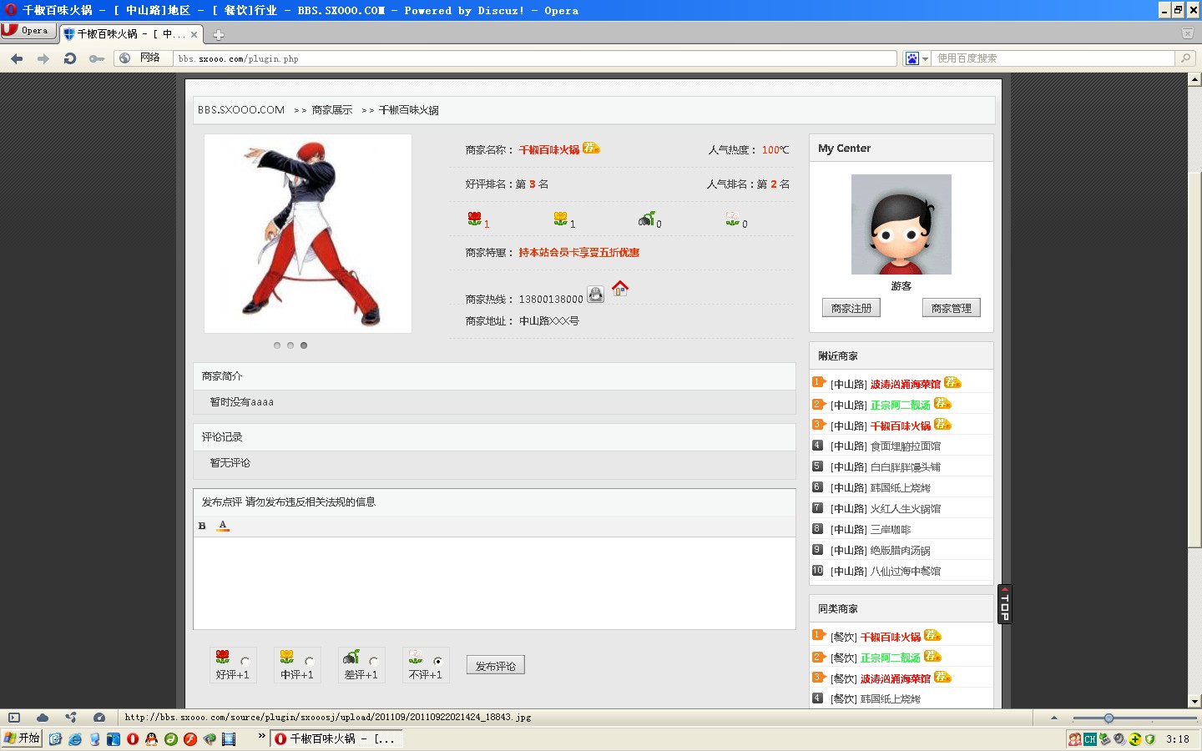Open nearby merchant 火红人生火锅馆
The height and width of the screenshot is (751, 1202).
coord(905,509)
